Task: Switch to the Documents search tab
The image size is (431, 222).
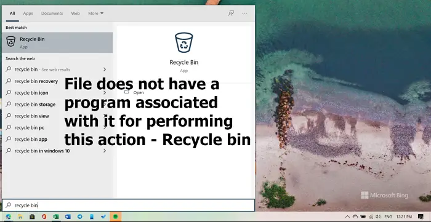Action: pos(52,13)
